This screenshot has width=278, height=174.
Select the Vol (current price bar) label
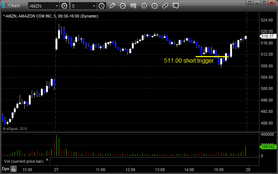pos(24,161)
